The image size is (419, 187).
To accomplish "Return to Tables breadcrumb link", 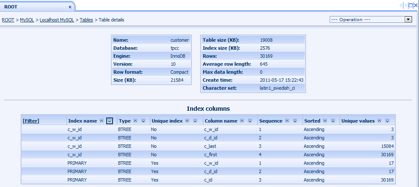I will (x=86, y=20).
